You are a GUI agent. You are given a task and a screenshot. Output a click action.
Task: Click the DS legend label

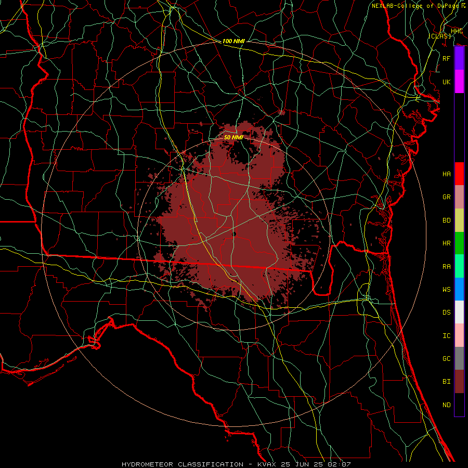pos(447,313)
